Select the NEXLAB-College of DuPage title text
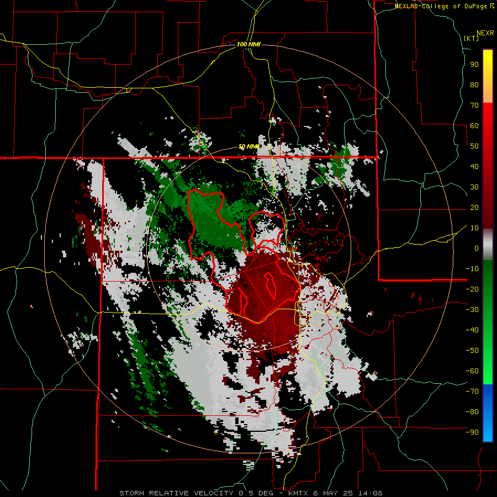497x497 pixels. pos(441,6)
